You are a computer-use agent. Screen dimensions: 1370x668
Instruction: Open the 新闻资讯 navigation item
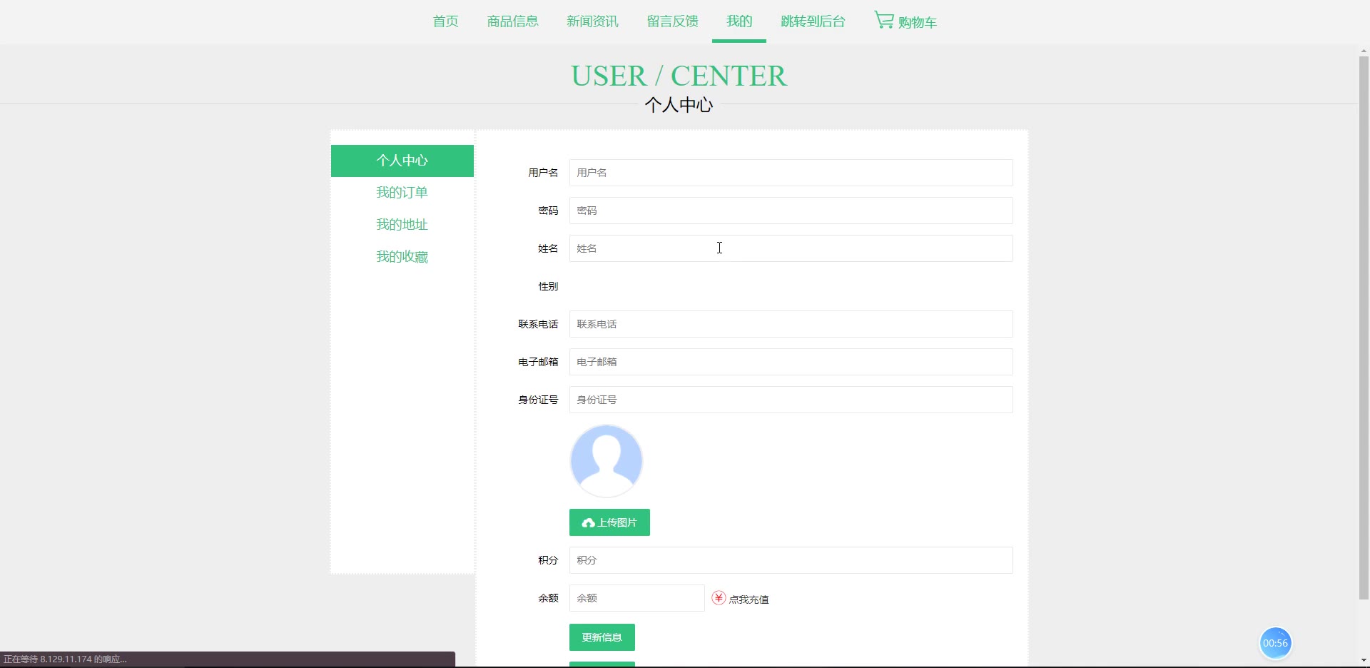click(592, 21)
